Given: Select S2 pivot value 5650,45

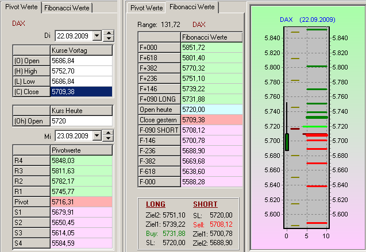Looking at the screenshot, I should pos(81,222).
